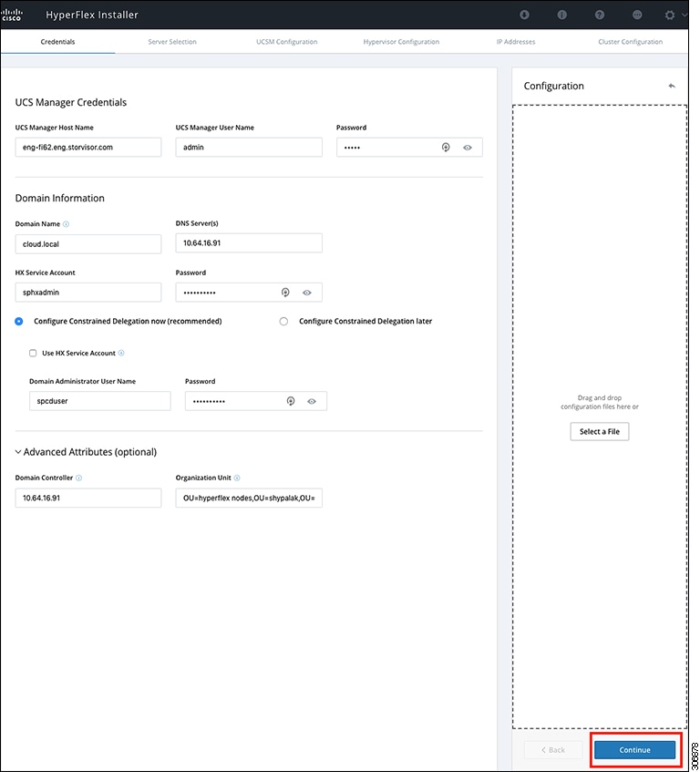700x772 pixels.
Task: Click Domain Controller info icon
Action: point(78,479)
